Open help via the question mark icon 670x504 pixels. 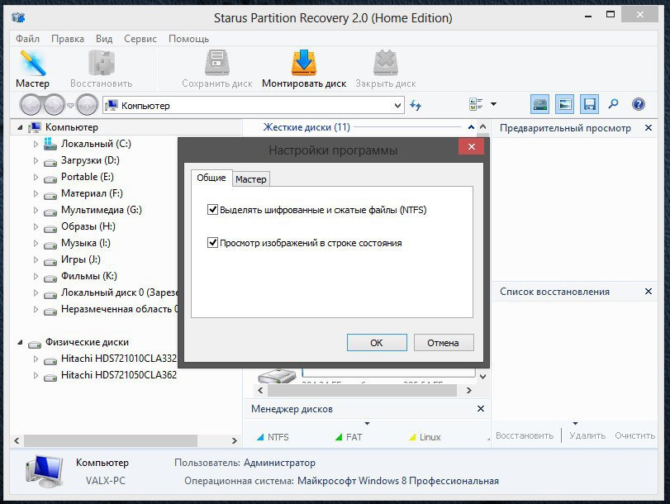click(638, 104)
